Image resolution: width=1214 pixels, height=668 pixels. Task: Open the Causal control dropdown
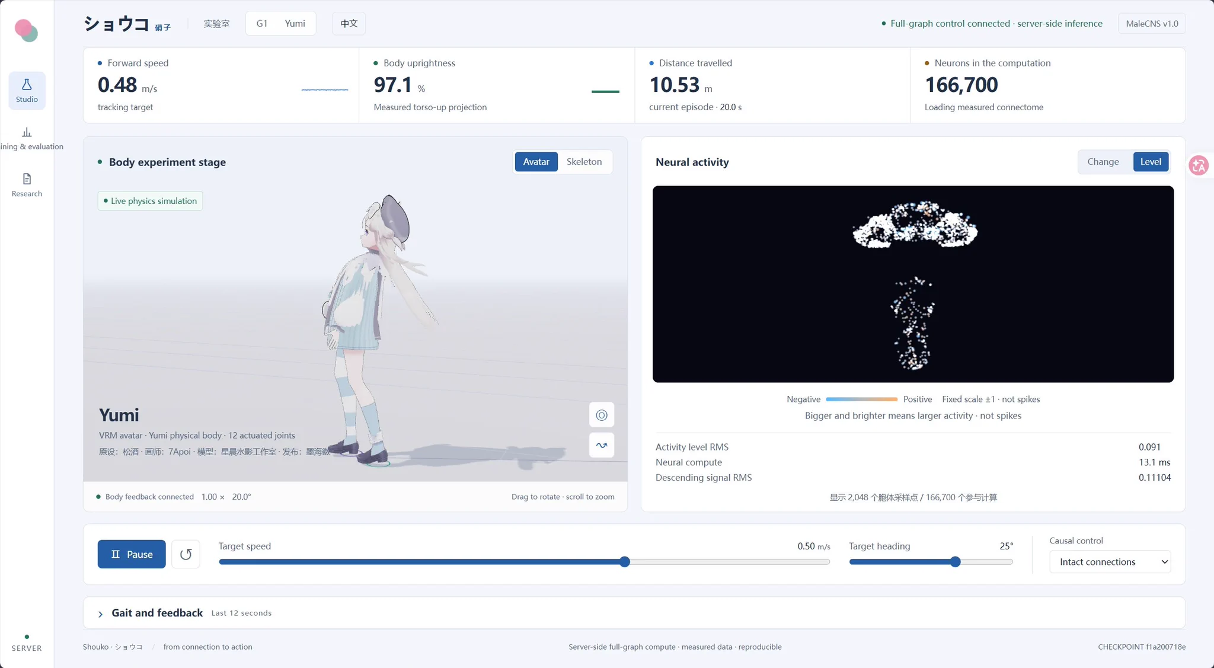coord(1110,562)
